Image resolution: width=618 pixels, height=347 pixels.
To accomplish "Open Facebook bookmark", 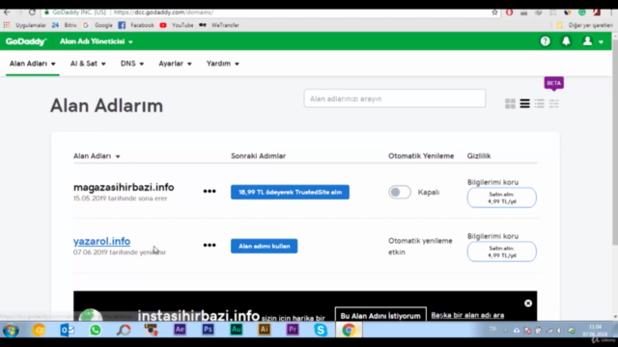I will [136, 25].
